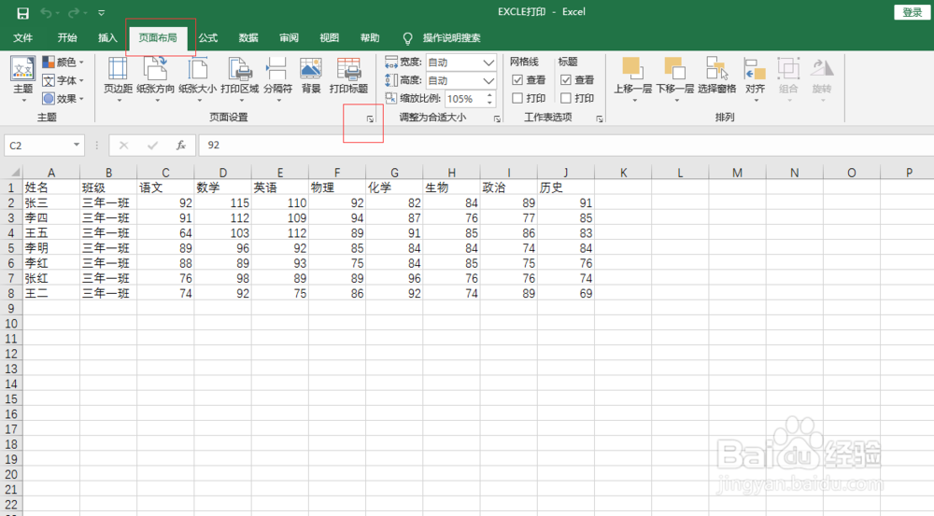Check 标题 打印 checkbox
Viewport: 934px width, 516px height.
tap(566, 98)
